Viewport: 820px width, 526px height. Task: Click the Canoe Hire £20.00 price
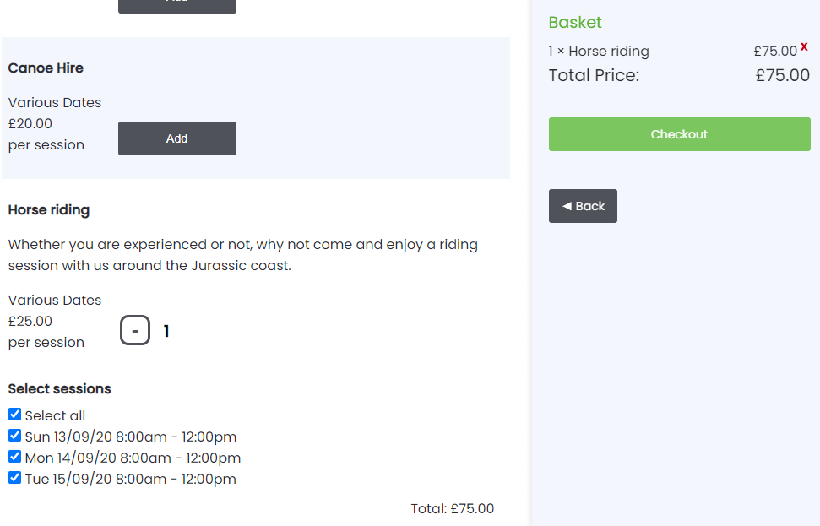click(30, 123)
